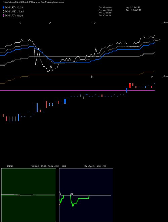Click the '<-Tops' marker label
The width and height of the screenshot is (168, 222).
[165, 23]
